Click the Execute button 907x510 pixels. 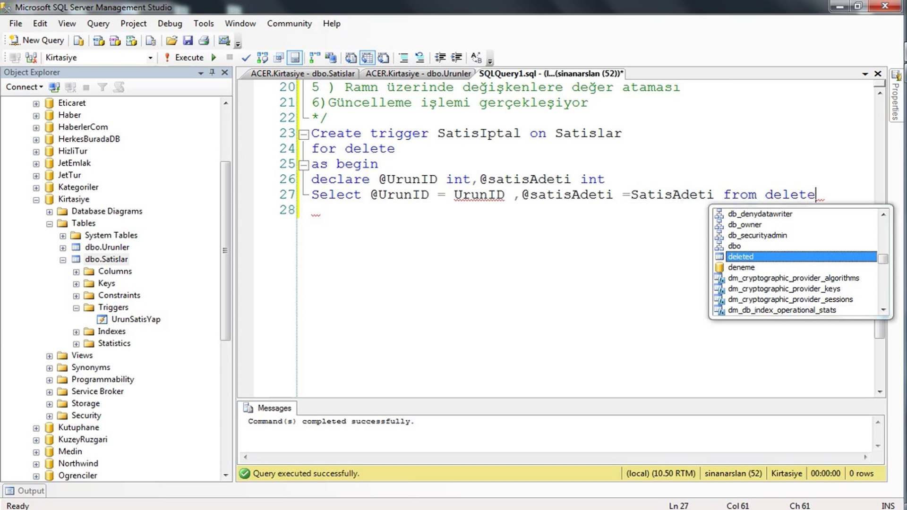184,58
